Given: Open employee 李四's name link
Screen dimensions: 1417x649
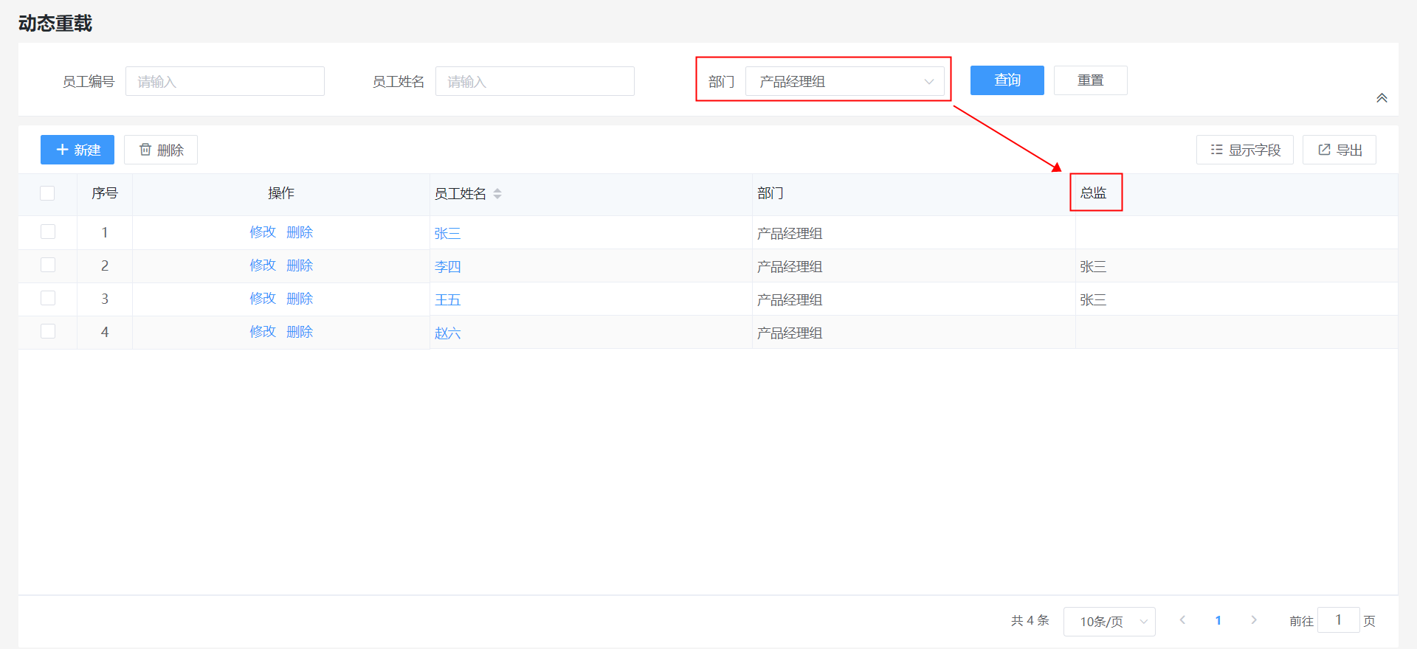Looking at the screenshot, I should pyautogui.click(x=447, y=266).
